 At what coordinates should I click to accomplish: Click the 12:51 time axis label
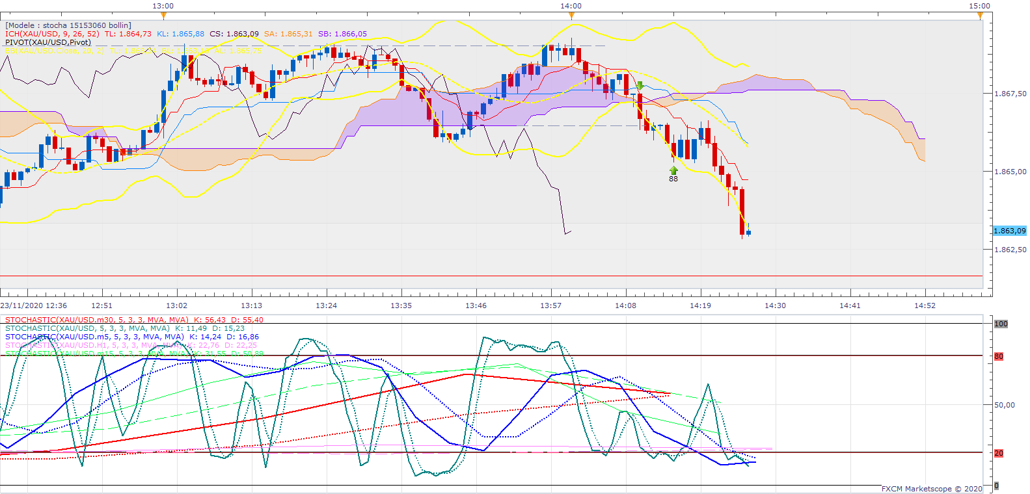tap(102, 305)
